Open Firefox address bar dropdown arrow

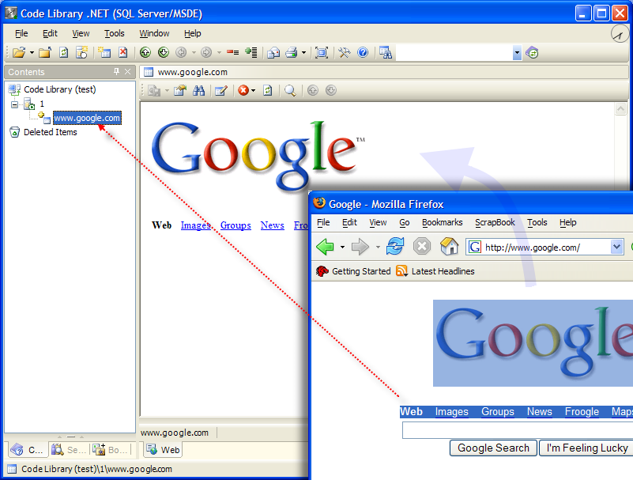pos(616,247)
